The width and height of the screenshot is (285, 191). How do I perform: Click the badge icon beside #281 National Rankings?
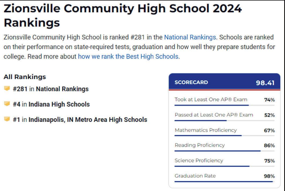click(7, 89)
